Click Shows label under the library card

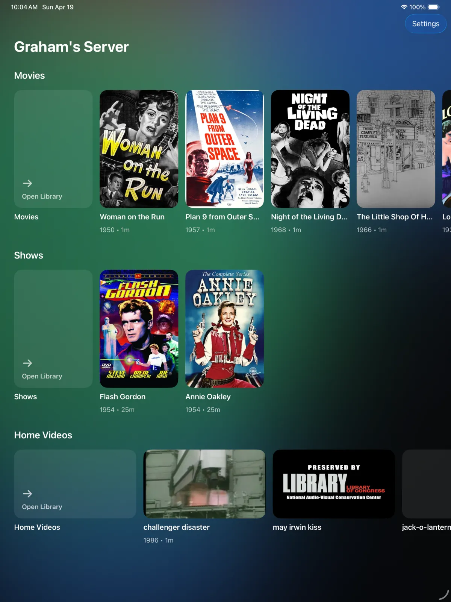26,397
